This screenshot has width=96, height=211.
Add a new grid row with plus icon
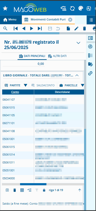point(7,190)
